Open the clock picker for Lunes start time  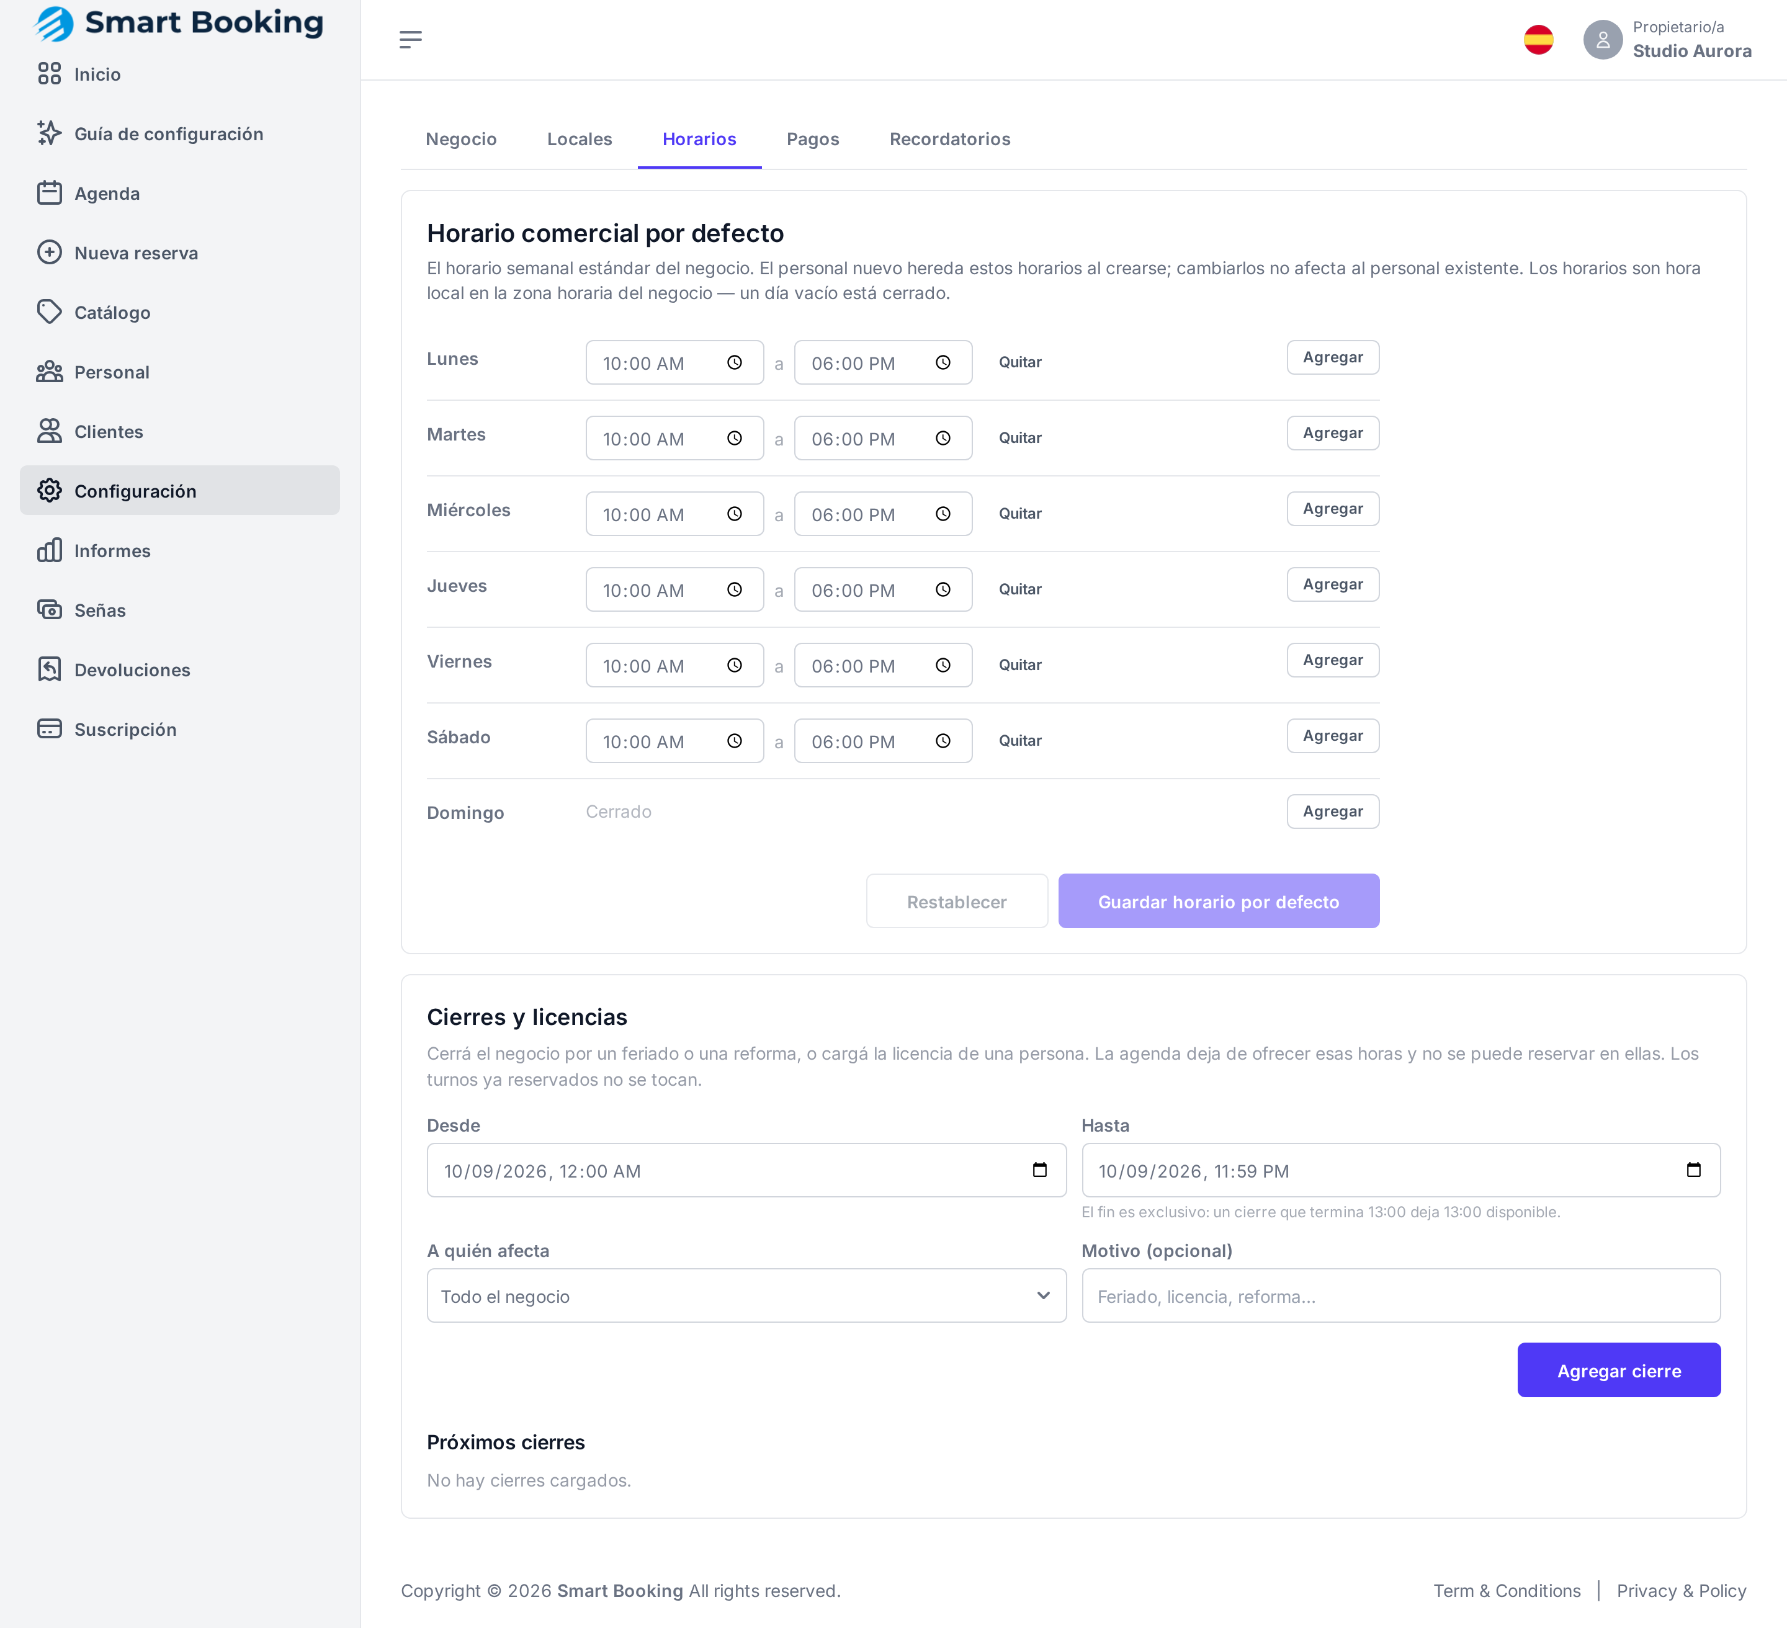(735, 362)
